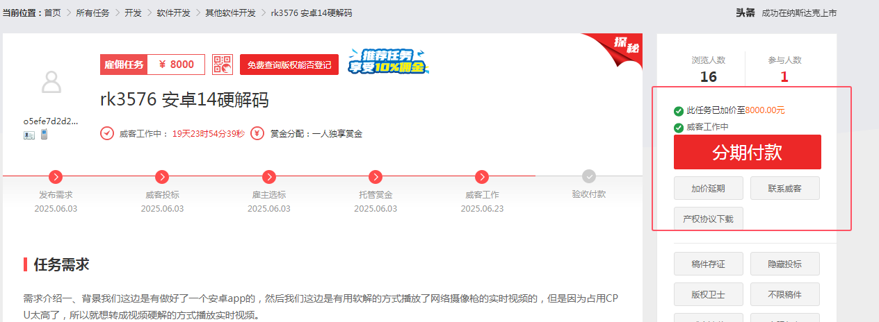The height and width of the screenshot is (322, 879).
Task: Open 所有任务 in the breadcrumb path
Action: tap(92, 13)
